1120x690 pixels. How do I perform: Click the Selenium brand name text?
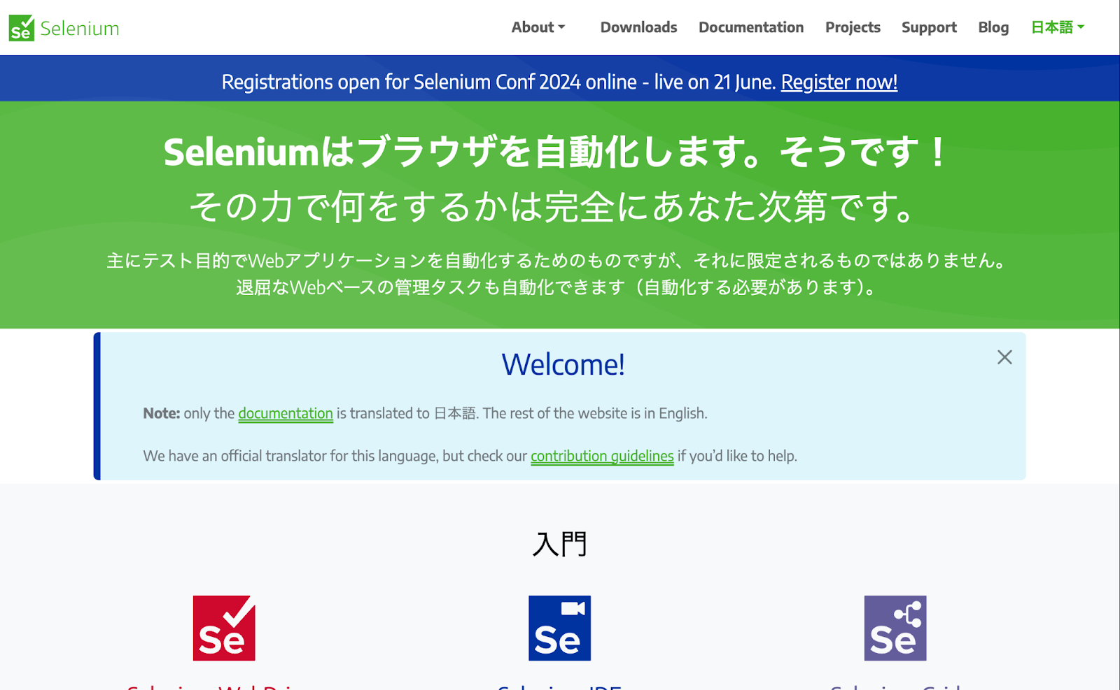(x=80, y=29)
